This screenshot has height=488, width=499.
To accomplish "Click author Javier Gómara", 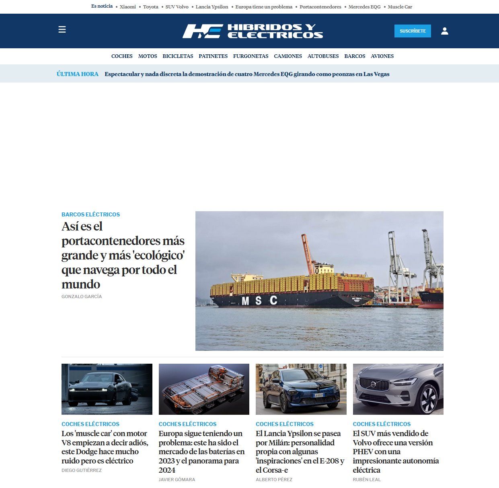I will [177, 480].
